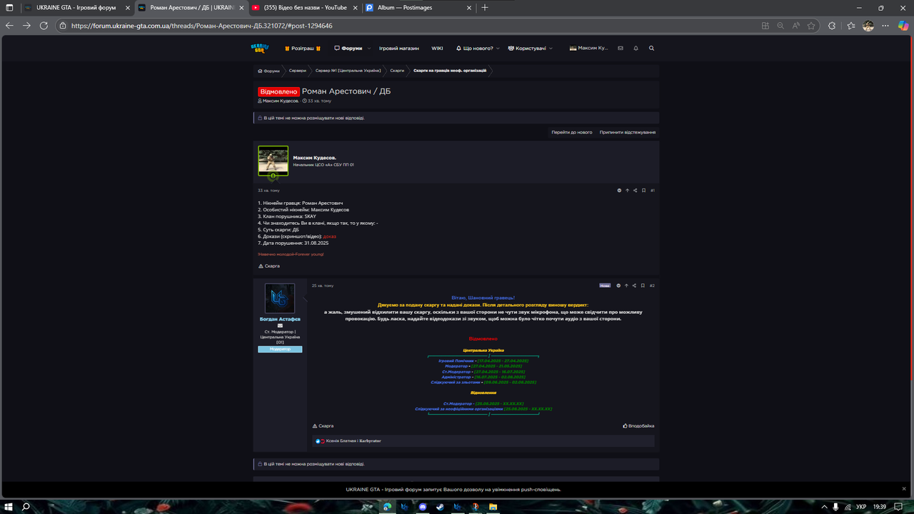
Task: Open the alerts bell icon in header
Action: coord(636,49)
